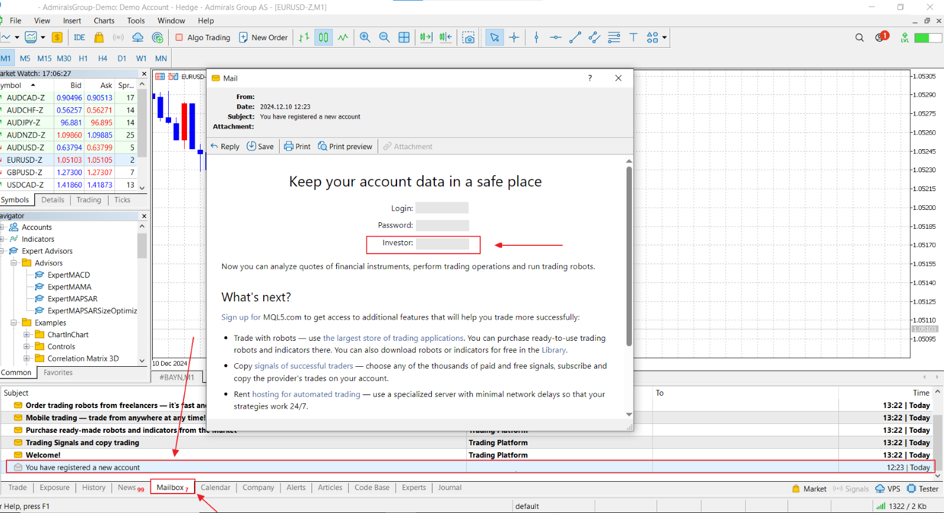Open the IDE MetaEditor button
The height and width of the screenshot is (513, 944).
[x=79, y=38]
